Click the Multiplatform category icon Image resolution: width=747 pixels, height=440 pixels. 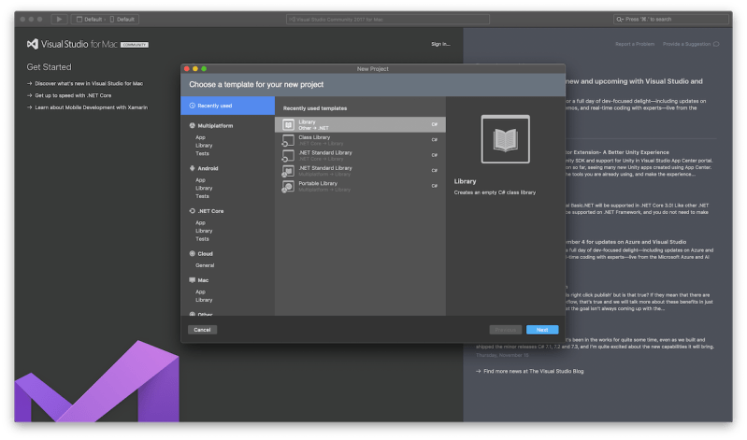(193, 126)
